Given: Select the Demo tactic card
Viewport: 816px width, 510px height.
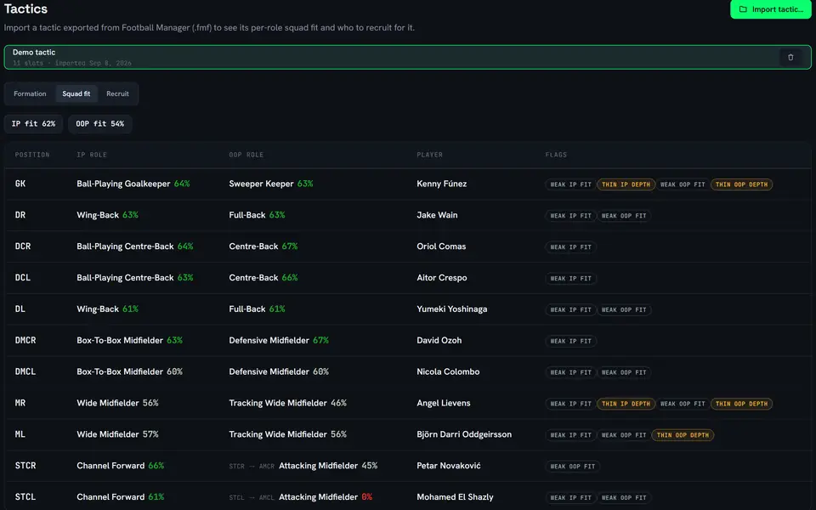Looking at the screenshot, I should pyautogui.click(x=407, y=57).
